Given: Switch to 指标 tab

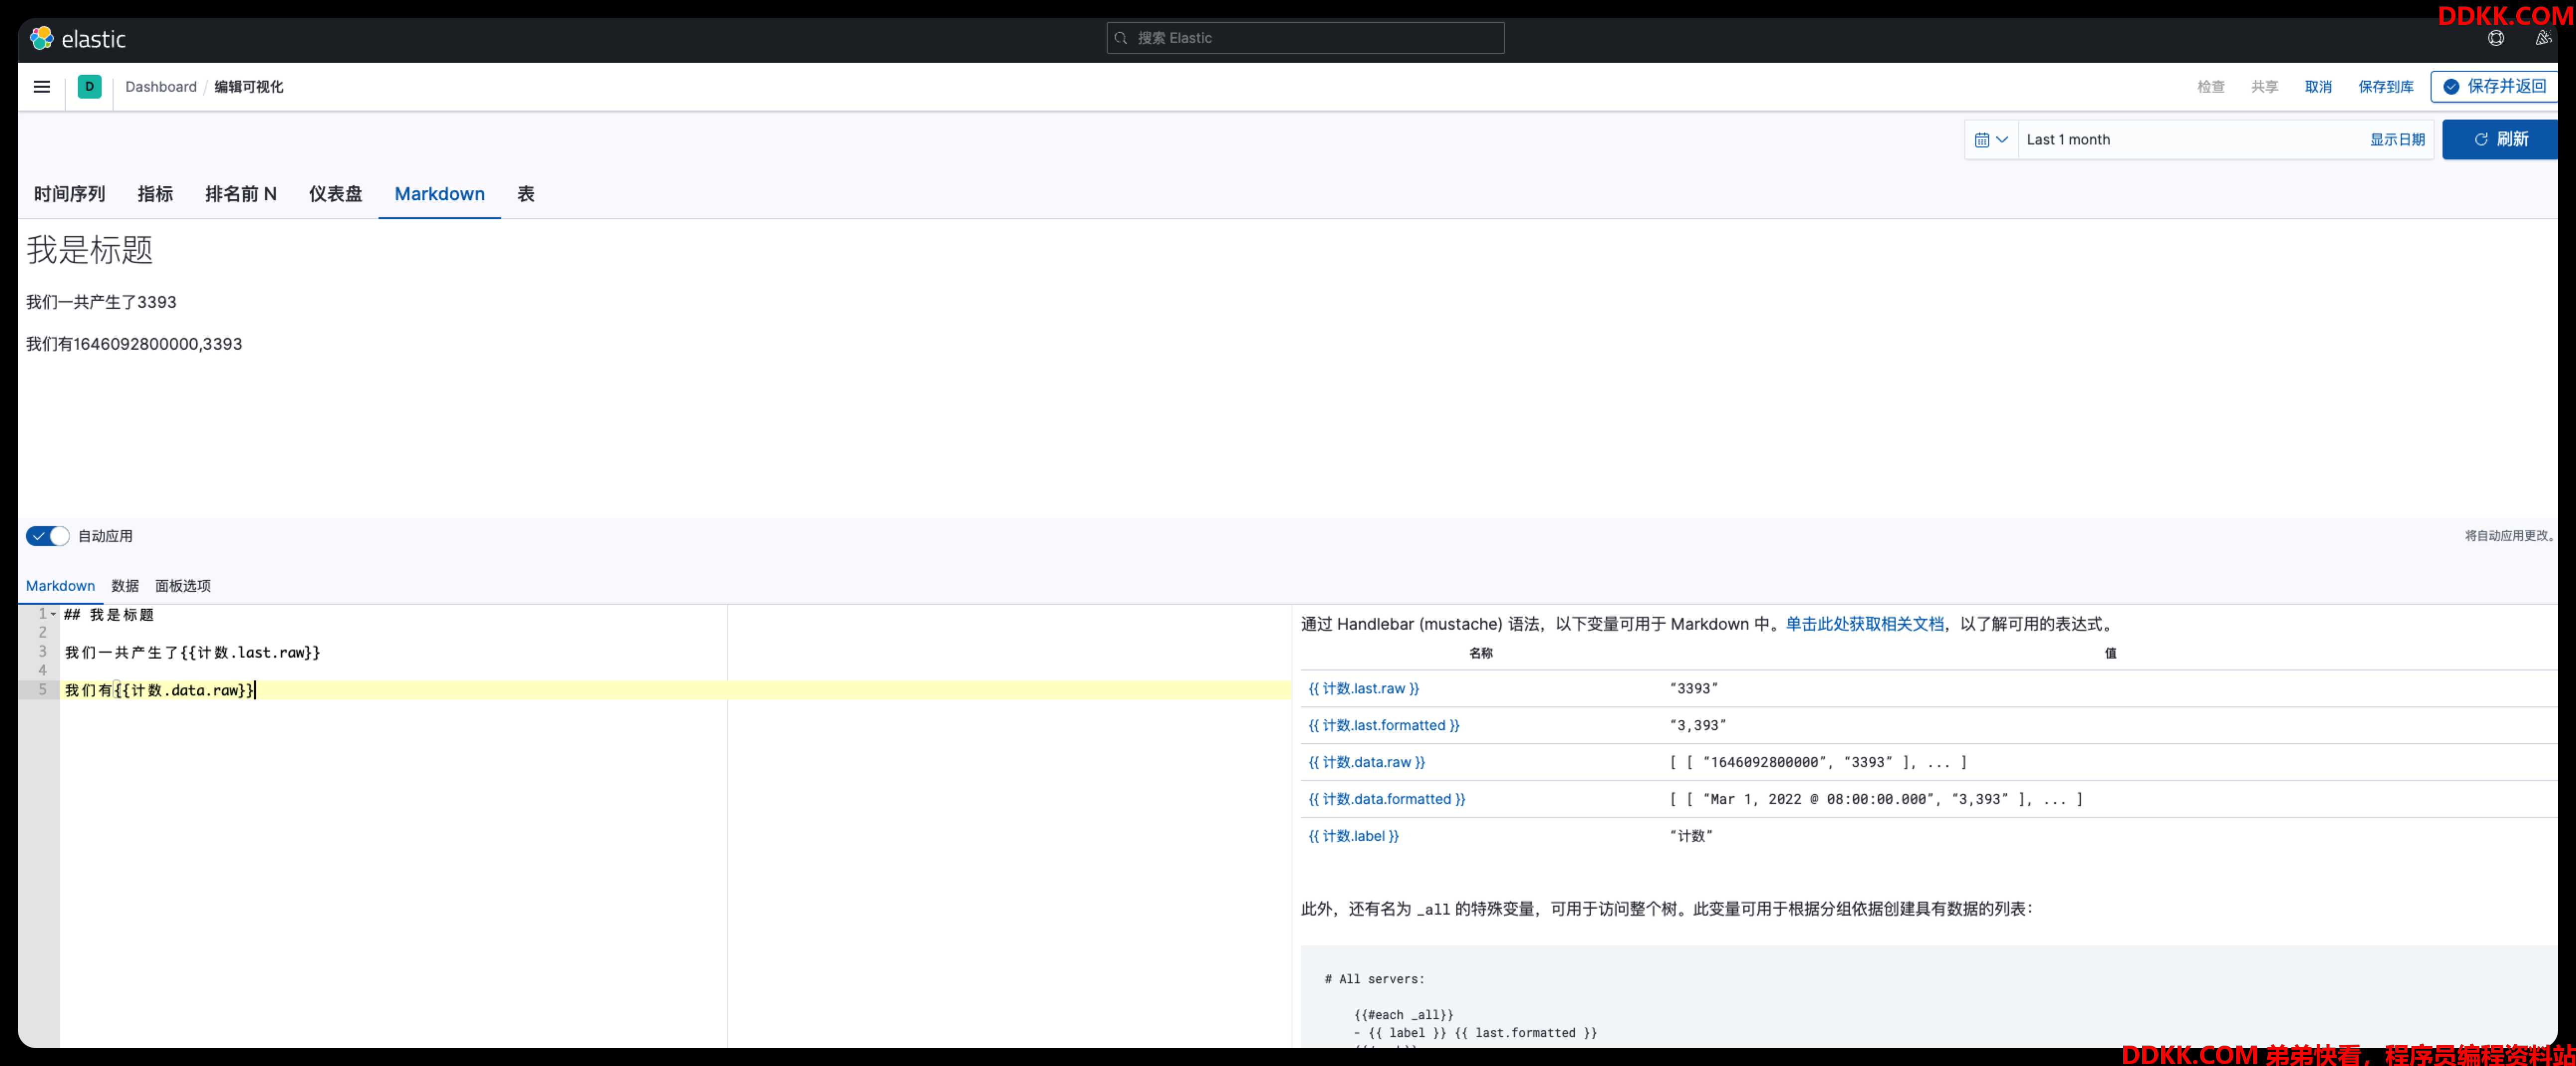Looking at the screenshot, I should point(155,194).
